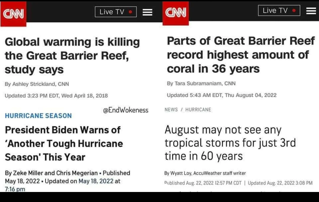The image size is (319, 202).
Task: Click the Wyatt Loy AccuWeather byline
Action: 205,173
